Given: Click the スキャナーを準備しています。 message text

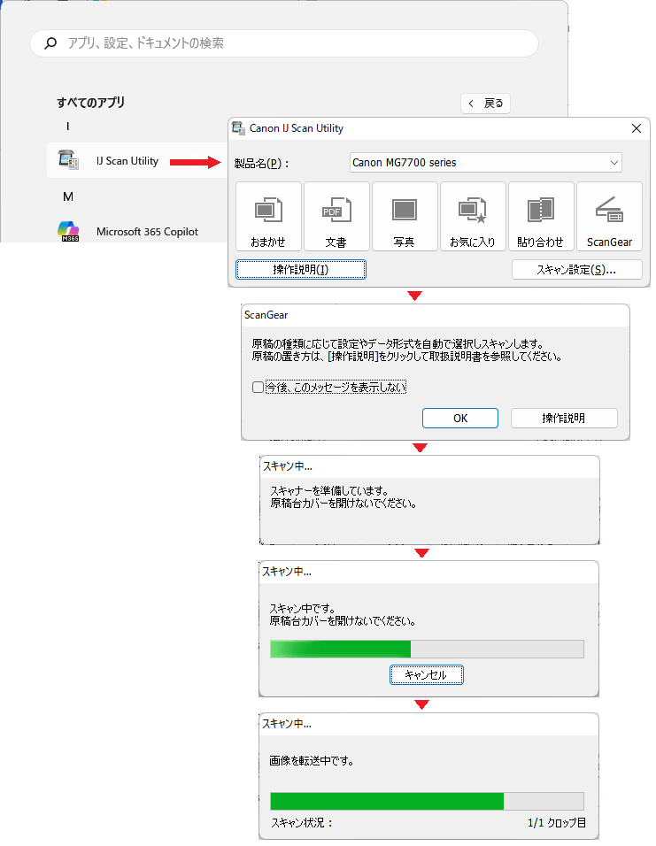Looking at the screenshot, I should (329, 490).
